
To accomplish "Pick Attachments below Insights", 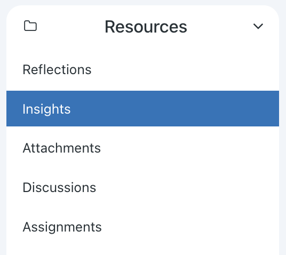I will click(x=142, y=148).
